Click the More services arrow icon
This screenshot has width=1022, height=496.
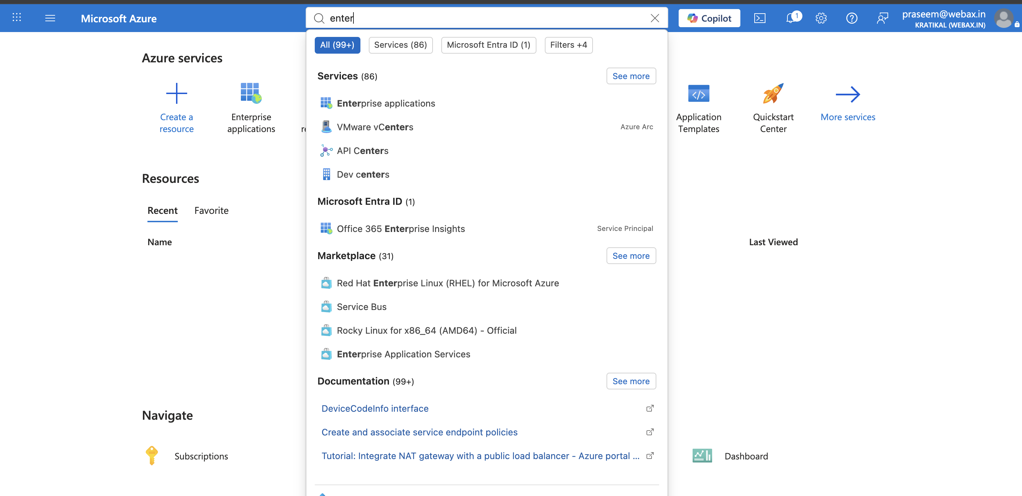848,94
